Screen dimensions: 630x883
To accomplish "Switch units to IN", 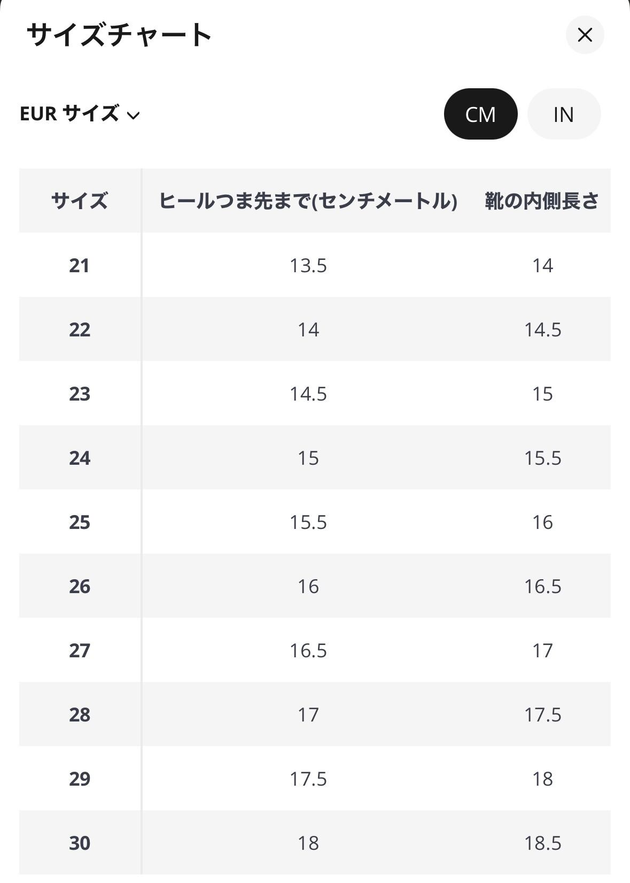I will pyautogui.click(x=564, y=114).
